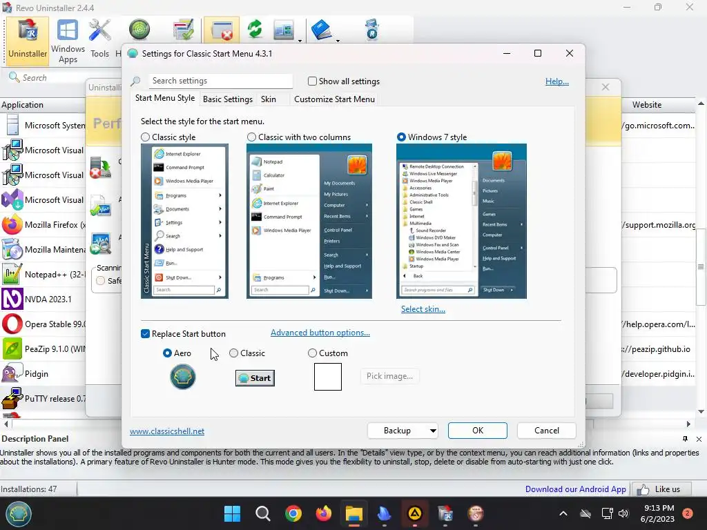The height and width of the screenshot is (530, 707).
Task: Click Application column header in Revo list
Action: click(43, 105)
